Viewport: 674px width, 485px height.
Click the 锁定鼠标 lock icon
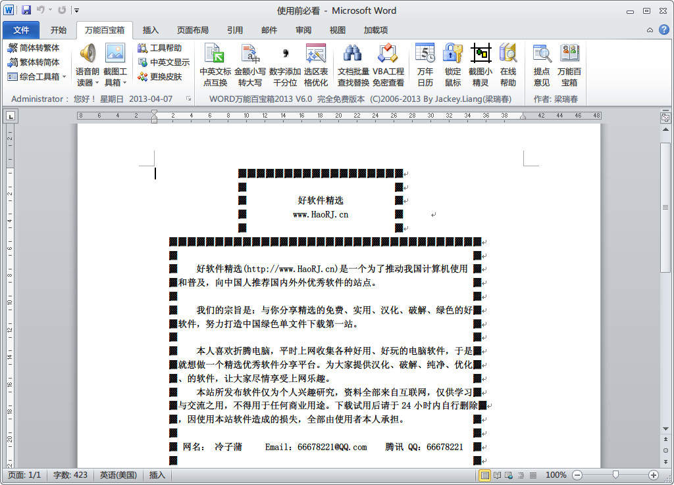453,65
